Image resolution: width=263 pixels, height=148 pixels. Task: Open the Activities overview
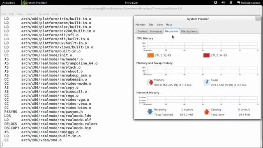9,3
